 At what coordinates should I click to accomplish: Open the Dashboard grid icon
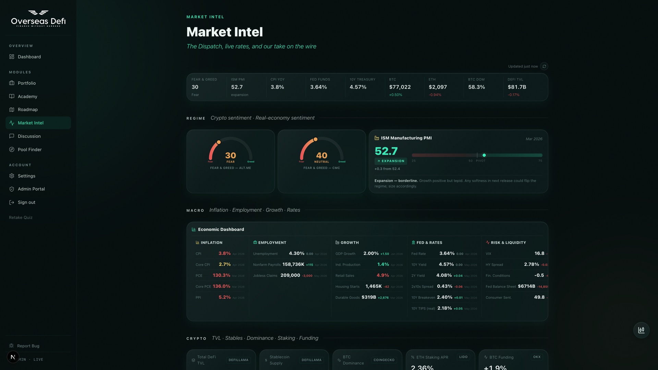(x=12, y=57)
